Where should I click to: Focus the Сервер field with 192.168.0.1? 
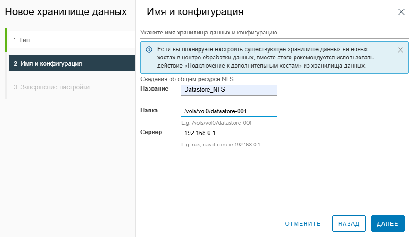click(x=229, y=133)
